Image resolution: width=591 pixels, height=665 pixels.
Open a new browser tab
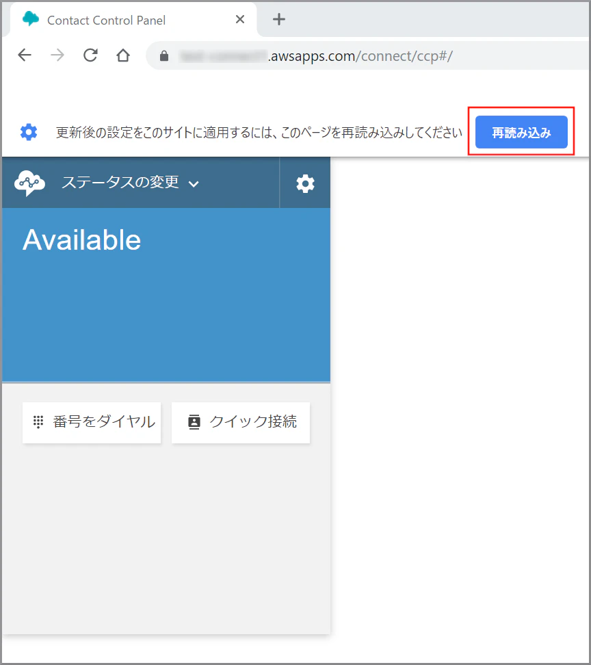[278, 20]
